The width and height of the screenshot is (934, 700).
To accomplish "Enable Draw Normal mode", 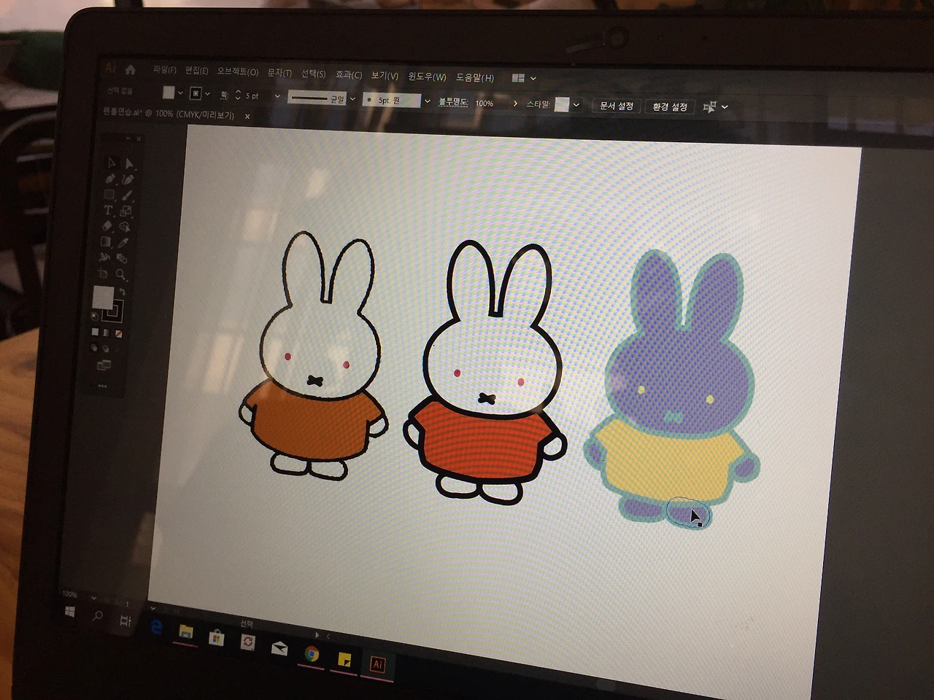I will coord(94,347).
